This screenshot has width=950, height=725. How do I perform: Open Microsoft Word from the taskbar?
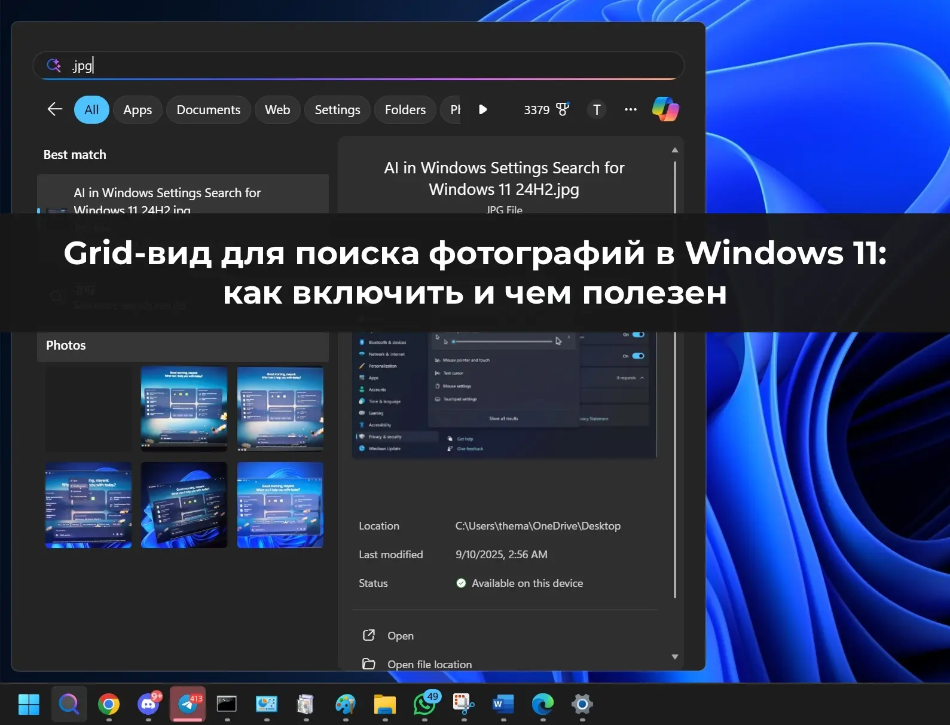point(503,704)
